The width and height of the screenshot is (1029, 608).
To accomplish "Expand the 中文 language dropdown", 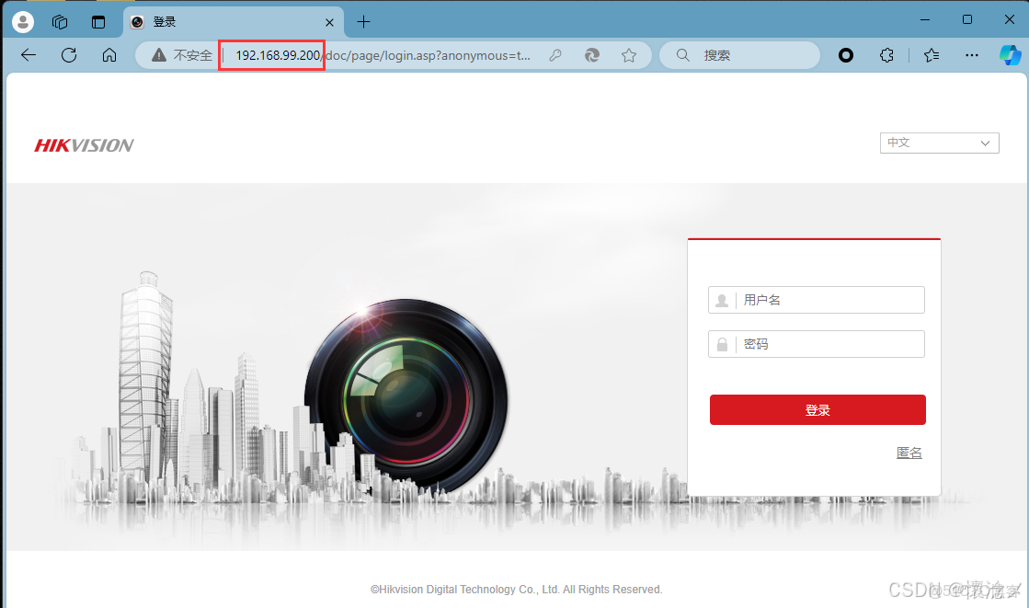I will (x=939, y=143).
